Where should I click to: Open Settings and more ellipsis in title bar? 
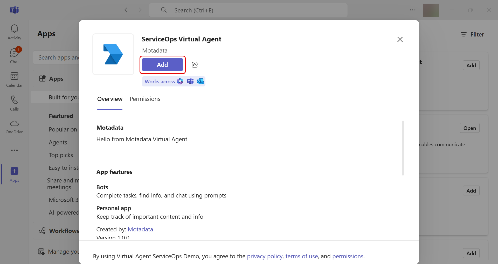(x=412, y=10)
